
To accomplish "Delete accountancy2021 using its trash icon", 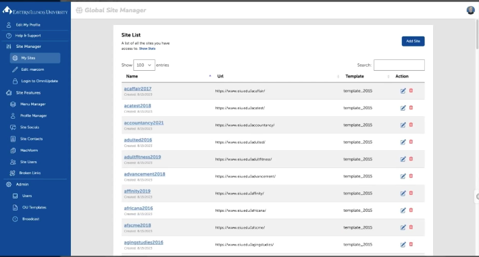I will click(x=411, y=125).
